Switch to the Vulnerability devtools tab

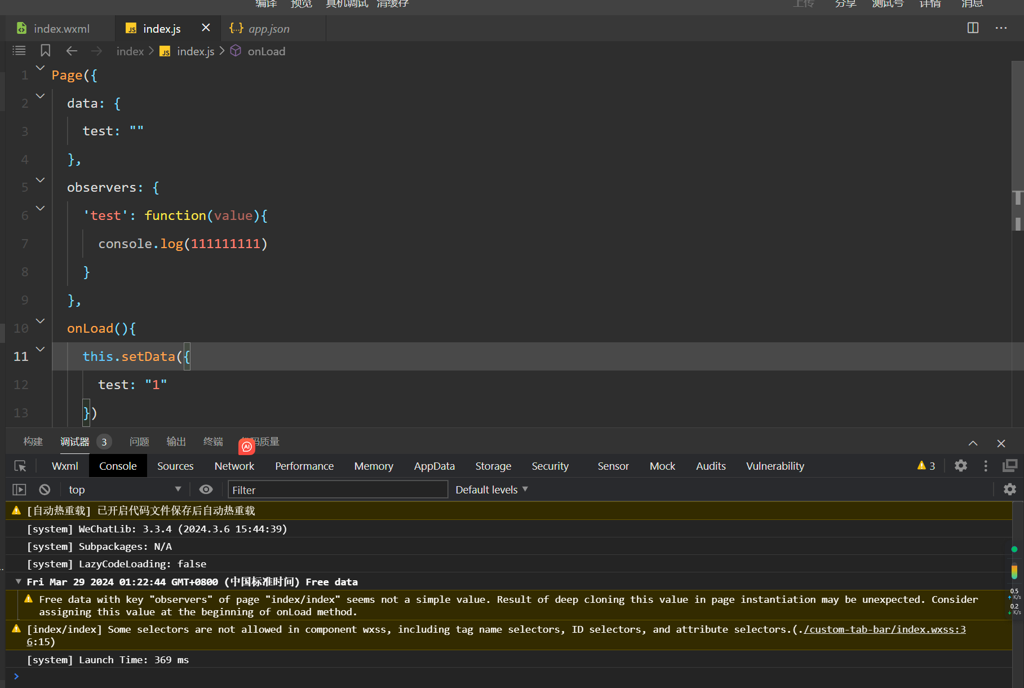[x=775, y=466]
